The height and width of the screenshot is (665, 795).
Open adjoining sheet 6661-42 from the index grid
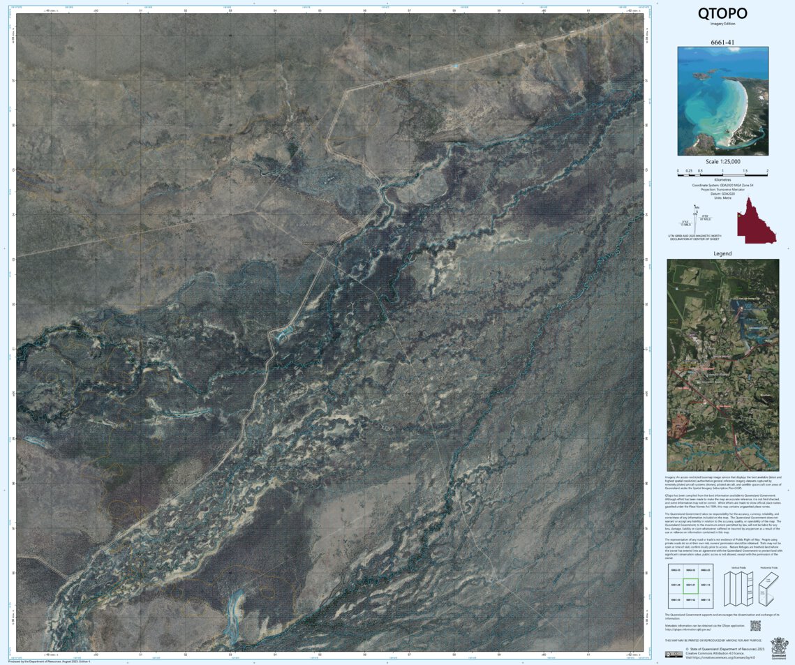[x=691, y=599]
